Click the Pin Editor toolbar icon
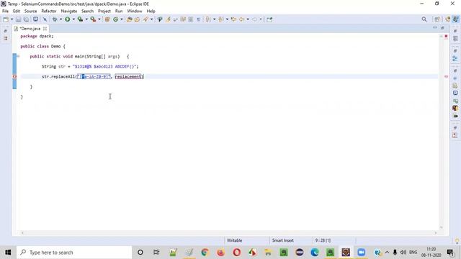 (269, 19)
